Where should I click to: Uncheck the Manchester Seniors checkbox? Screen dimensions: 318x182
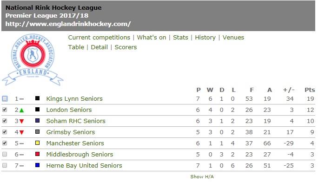pyautogui.click(x=5, y=143)
